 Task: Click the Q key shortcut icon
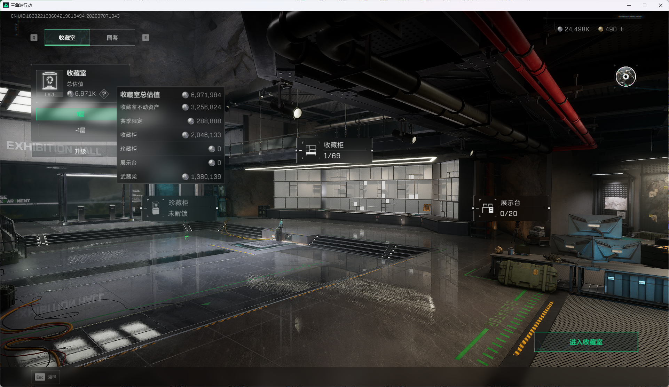34,38
